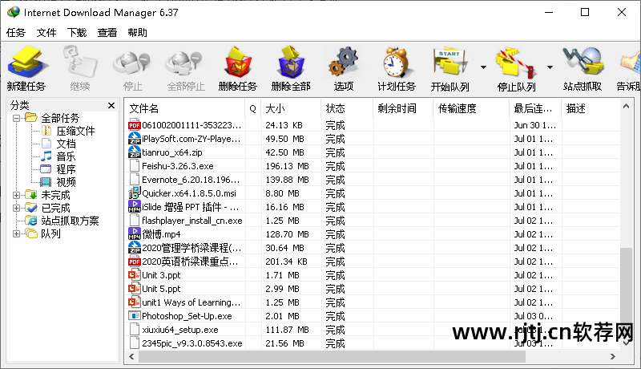
Task: Collapse the 全部任务 tree node
Action: 16,118
